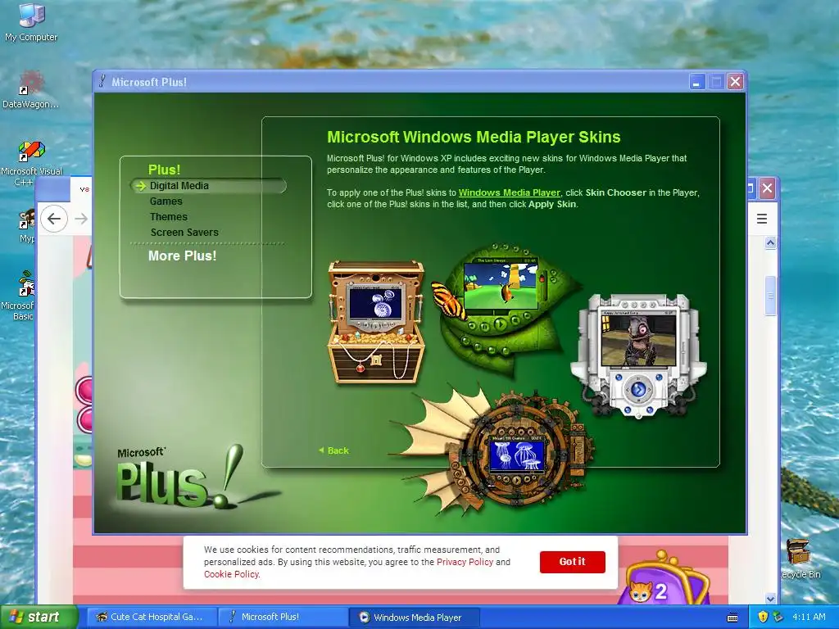Viewport: 839px width, 629px height.
Task: Open Games in the Plus! menu
Action: click(166, 201)
